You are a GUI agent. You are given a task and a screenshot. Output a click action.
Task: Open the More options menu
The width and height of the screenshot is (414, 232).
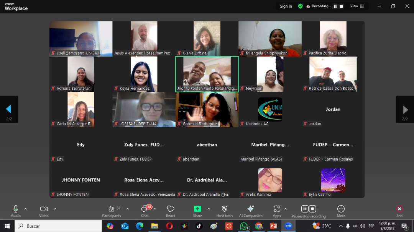(x=341, y=212)
